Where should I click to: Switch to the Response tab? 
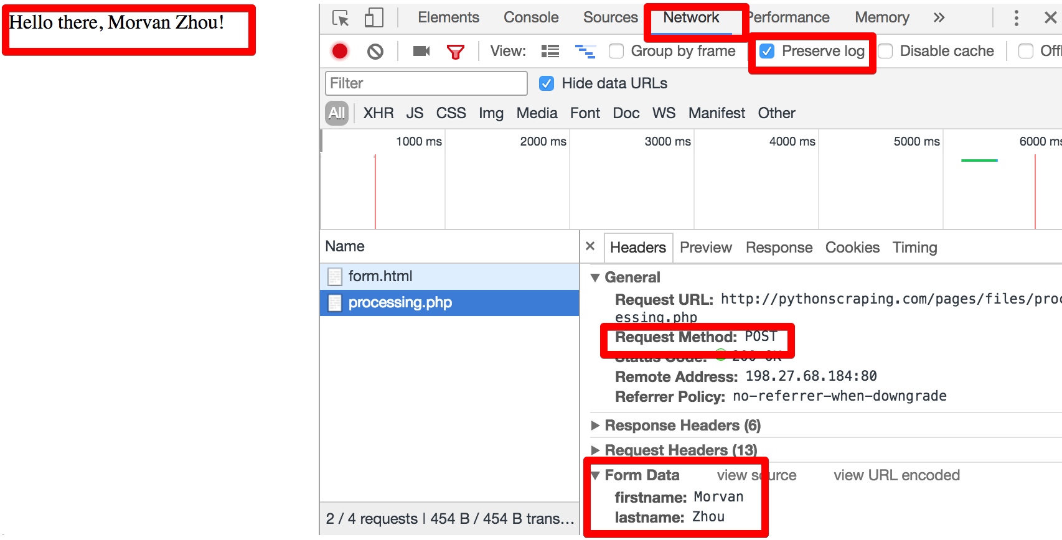pyautogui.click(x=779, y=248)
